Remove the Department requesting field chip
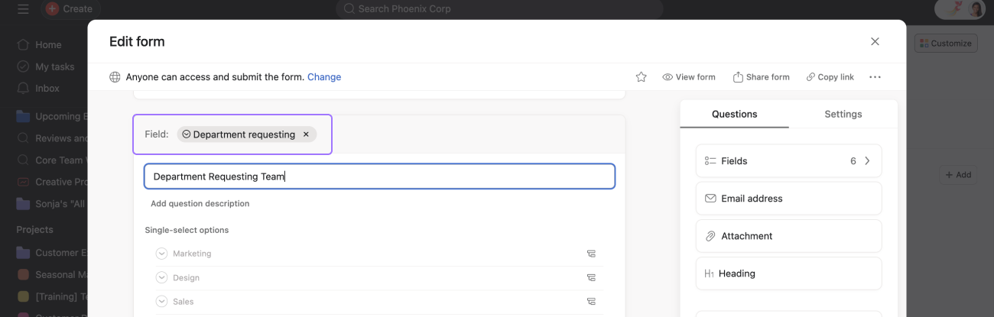 306,134
